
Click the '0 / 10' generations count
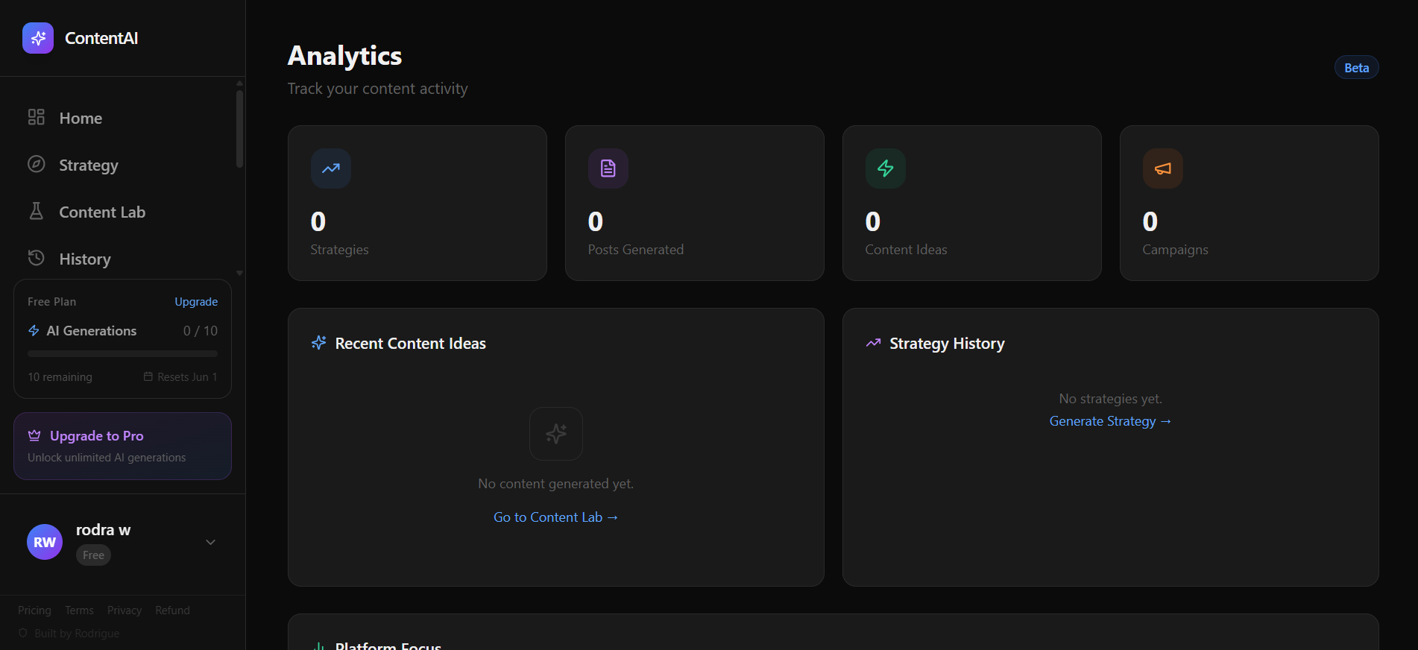(201, 330)
